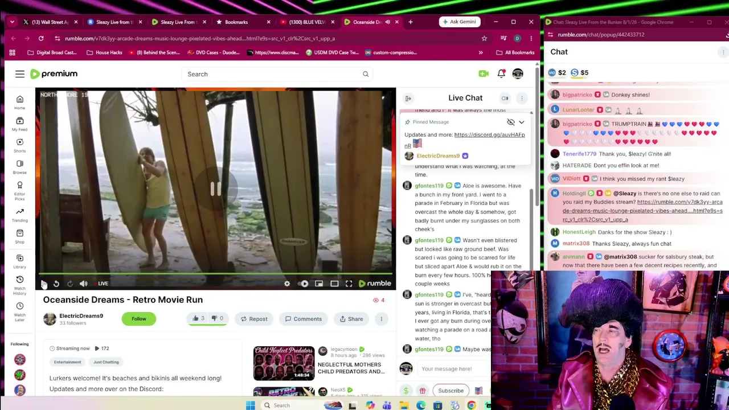The height and width of the screenshot is (410, 729).
Task: Open Watch Later in the sidebar
Action: (19, 311)
